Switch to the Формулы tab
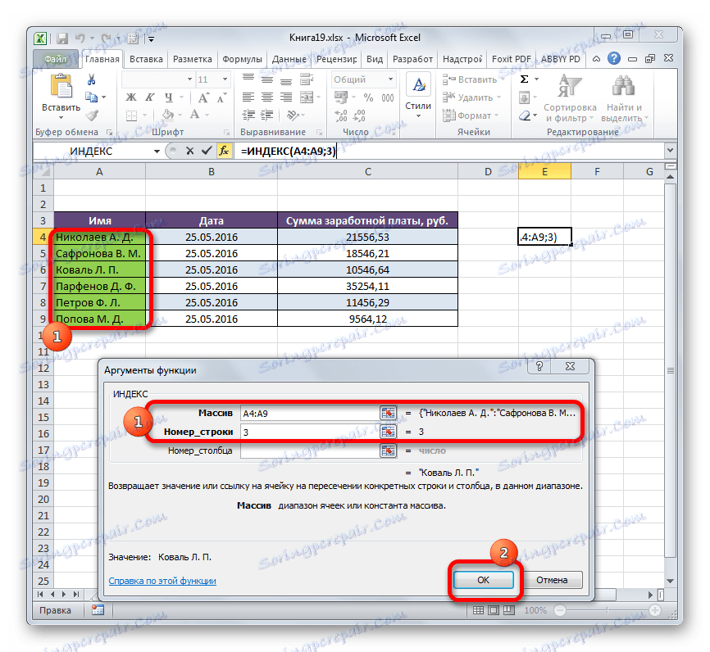This screenshot has width=710, height=652. [x=242, y=59]
